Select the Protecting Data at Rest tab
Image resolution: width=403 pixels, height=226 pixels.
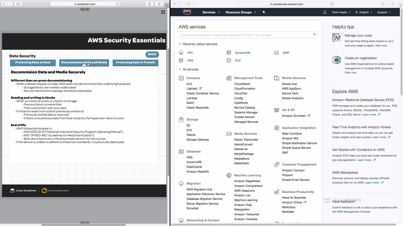click(33, 62)
